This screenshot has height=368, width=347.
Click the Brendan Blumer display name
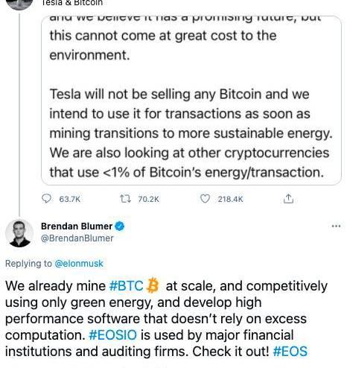[77, 226]
